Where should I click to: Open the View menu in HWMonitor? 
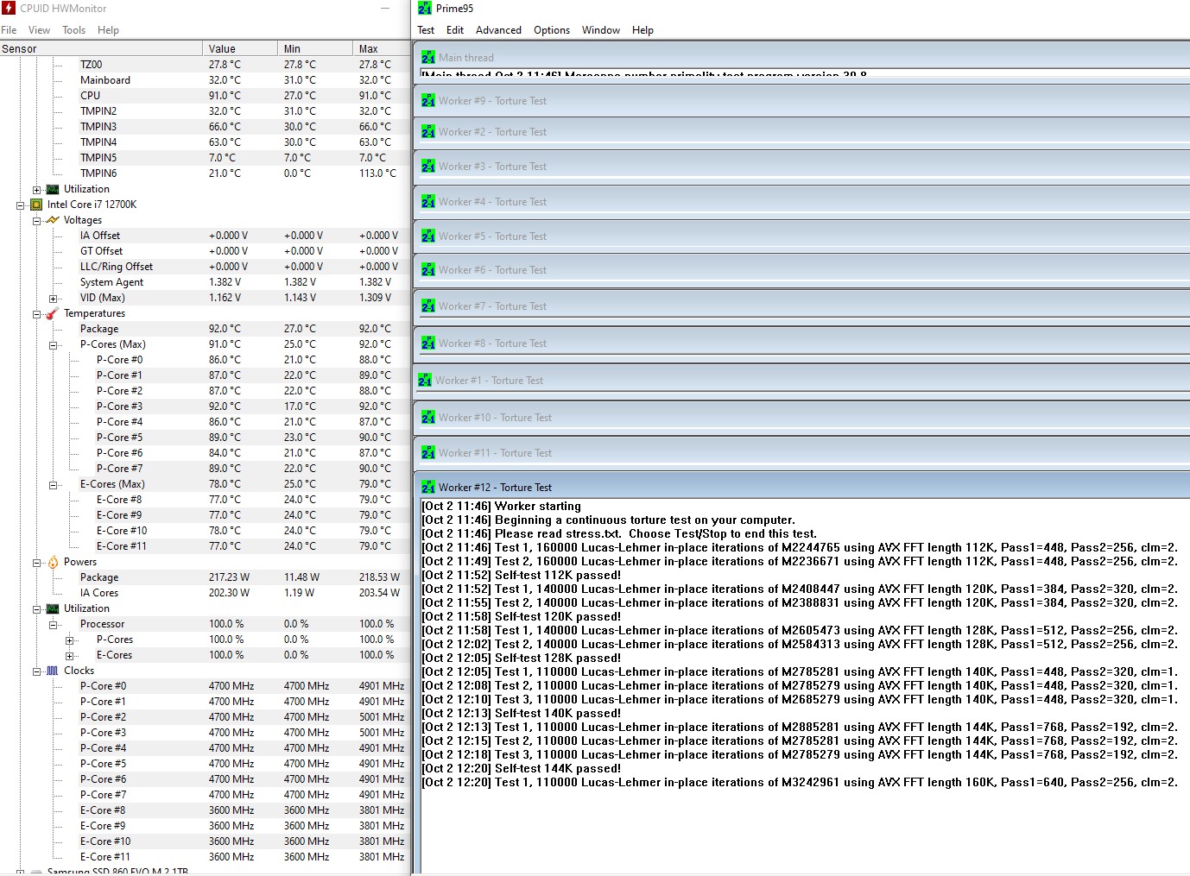point(40,30)
